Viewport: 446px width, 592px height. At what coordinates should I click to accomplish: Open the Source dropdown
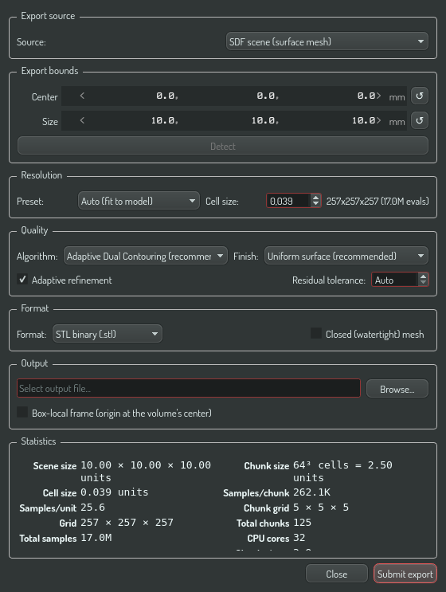(x=327, y=41)
